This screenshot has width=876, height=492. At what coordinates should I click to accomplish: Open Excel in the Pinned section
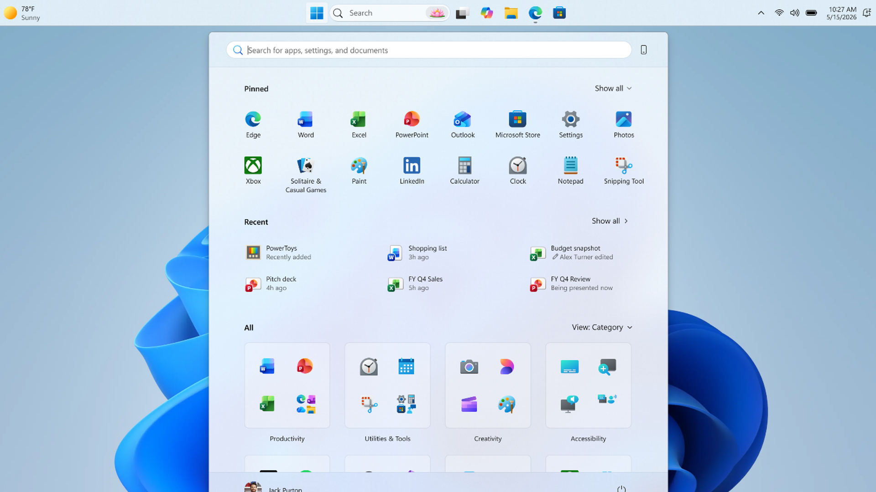click(x=359, y=124)
